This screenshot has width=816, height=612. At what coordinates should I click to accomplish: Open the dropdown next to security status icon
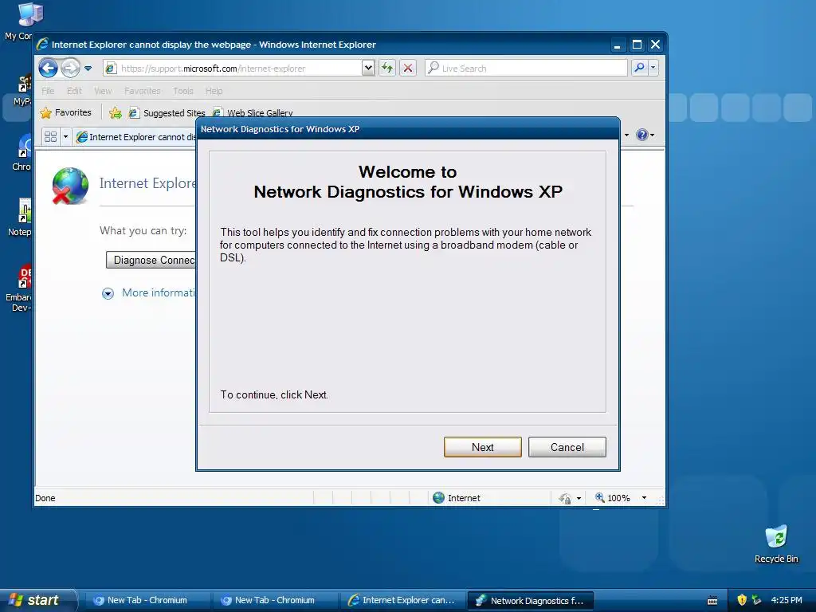(x=579, y=499)
